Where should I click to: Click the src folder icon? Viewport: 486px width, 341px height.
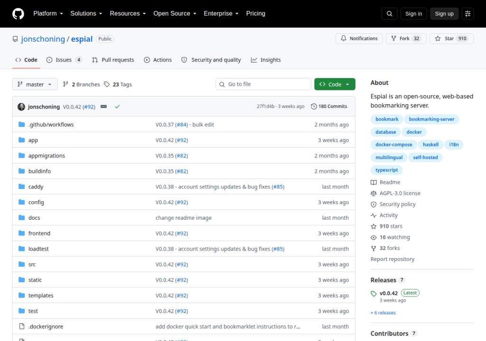pos(21,264)
